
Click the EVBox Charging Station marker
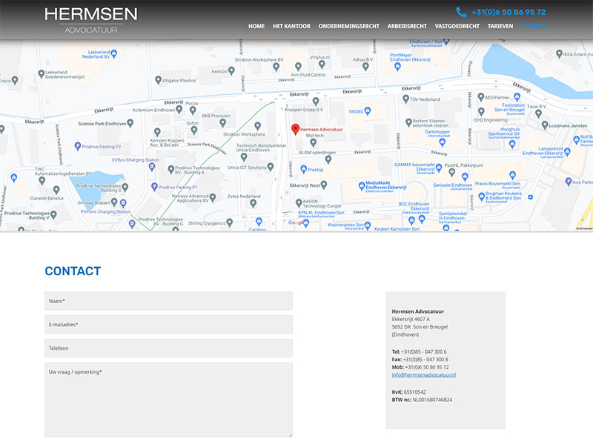point(152,167)
